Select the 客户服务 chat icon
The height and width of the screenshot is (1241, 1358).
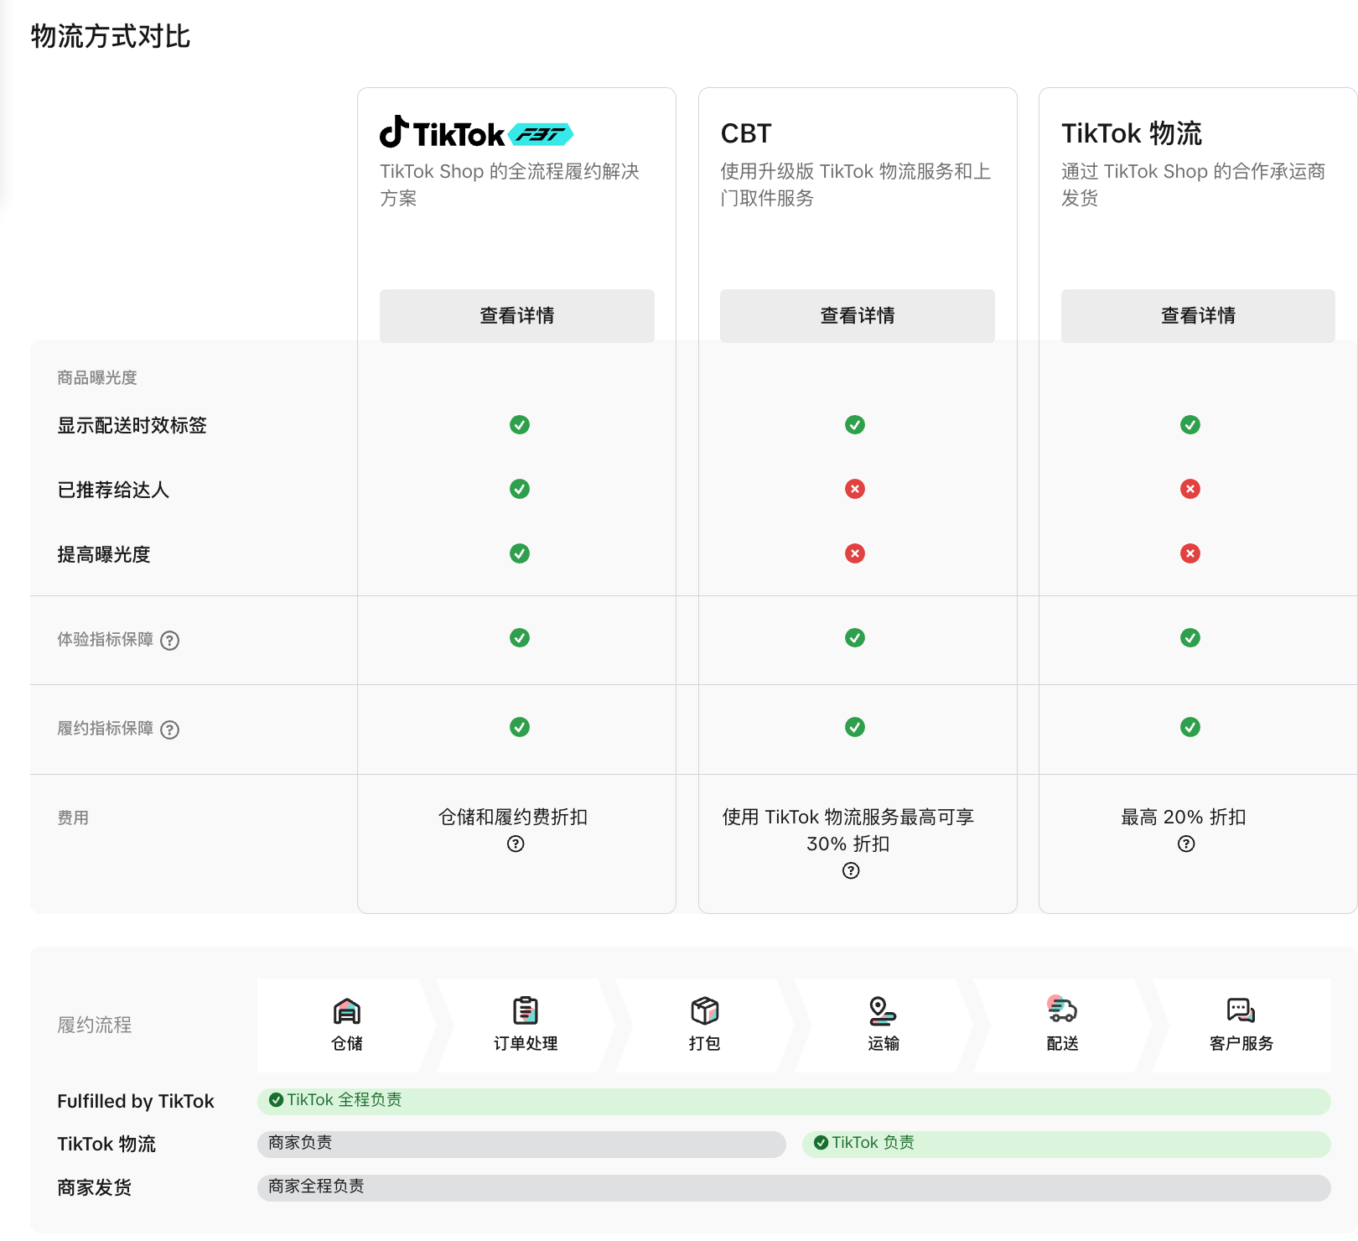[1241, 1010]
